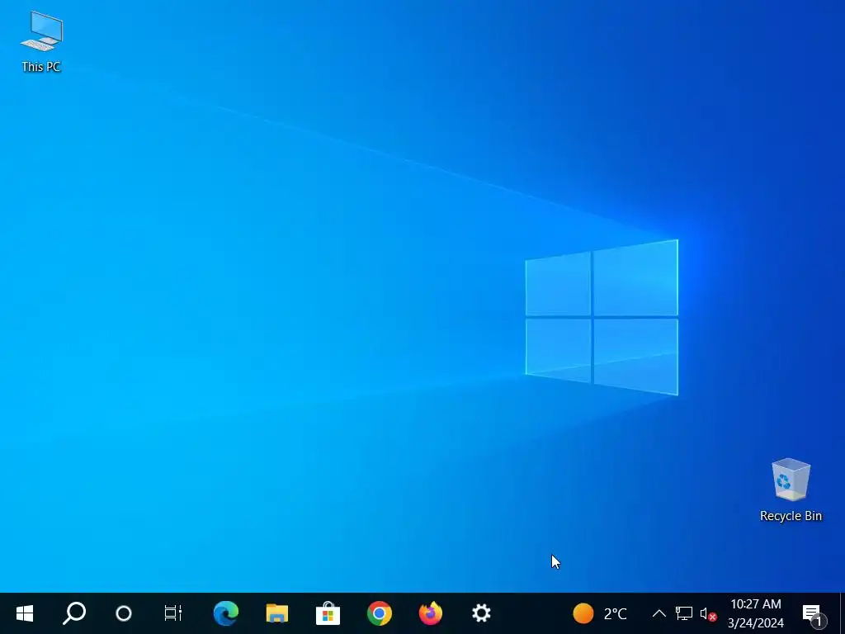Open network status tray icon

[684, 613]
